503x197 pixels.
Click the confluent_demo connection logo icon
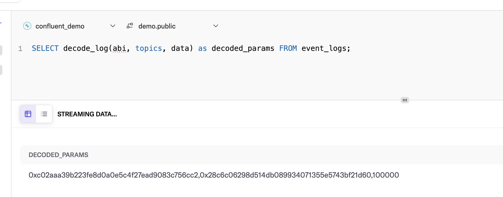pos(27,26)
